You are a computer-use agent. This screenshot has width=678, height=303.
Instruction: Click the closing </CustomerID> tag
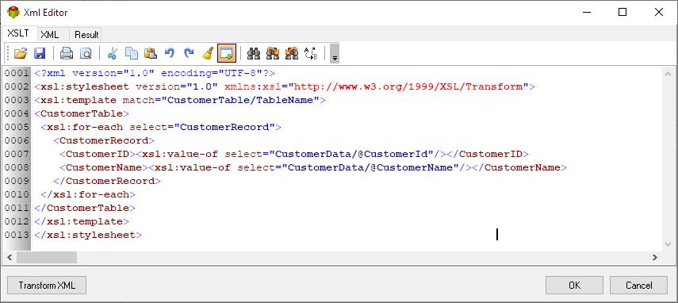tap(488, 154)
